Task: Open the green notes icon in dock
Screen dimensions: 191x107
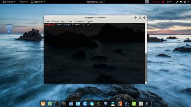Action: coord(134,104)
